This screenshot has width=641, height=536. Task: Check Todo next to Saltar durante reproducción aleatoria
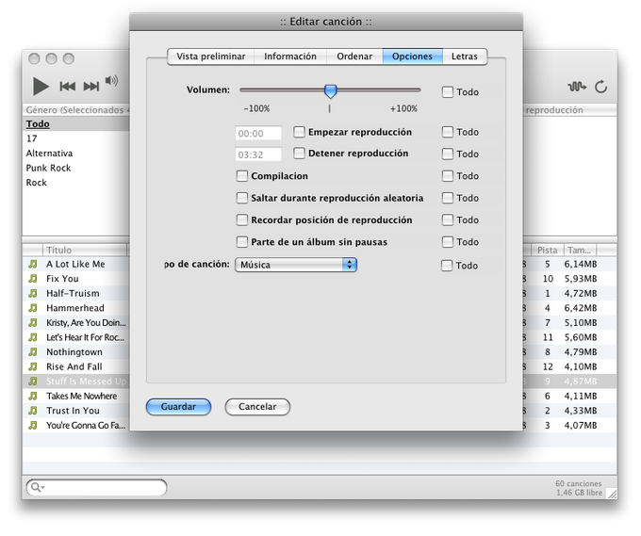click(448, 198)
